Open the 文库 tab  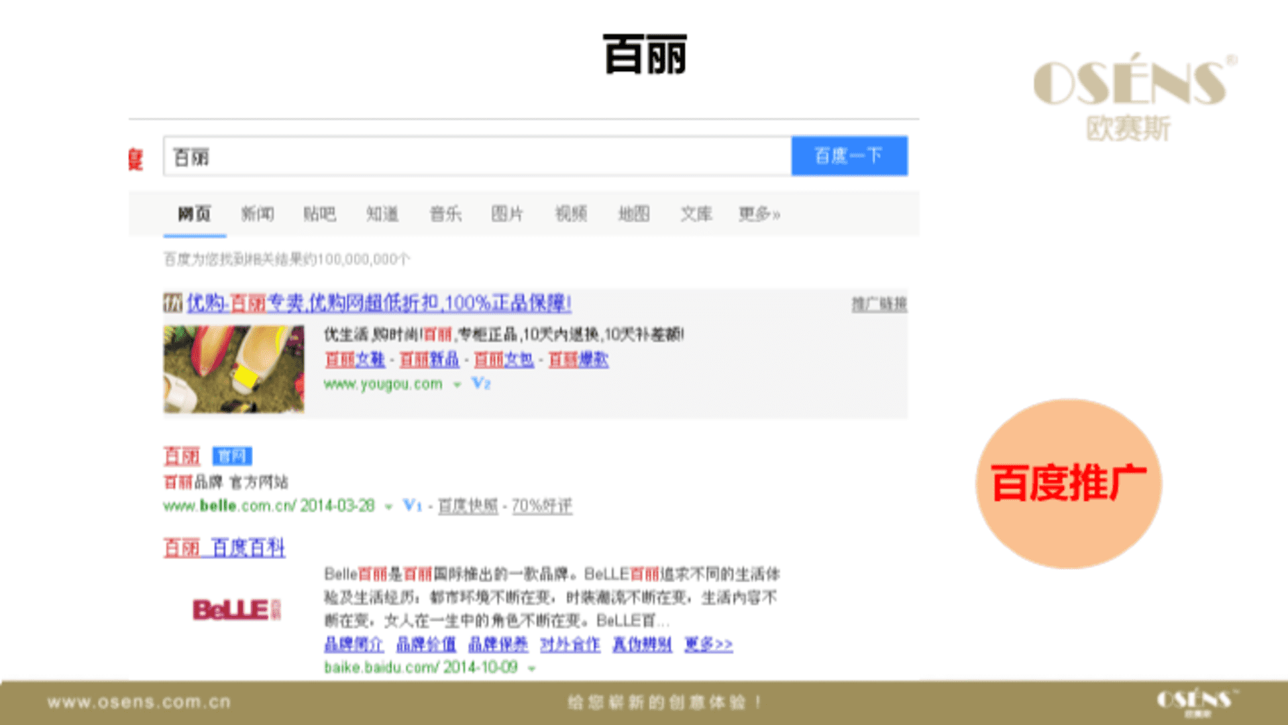(696, 214)
